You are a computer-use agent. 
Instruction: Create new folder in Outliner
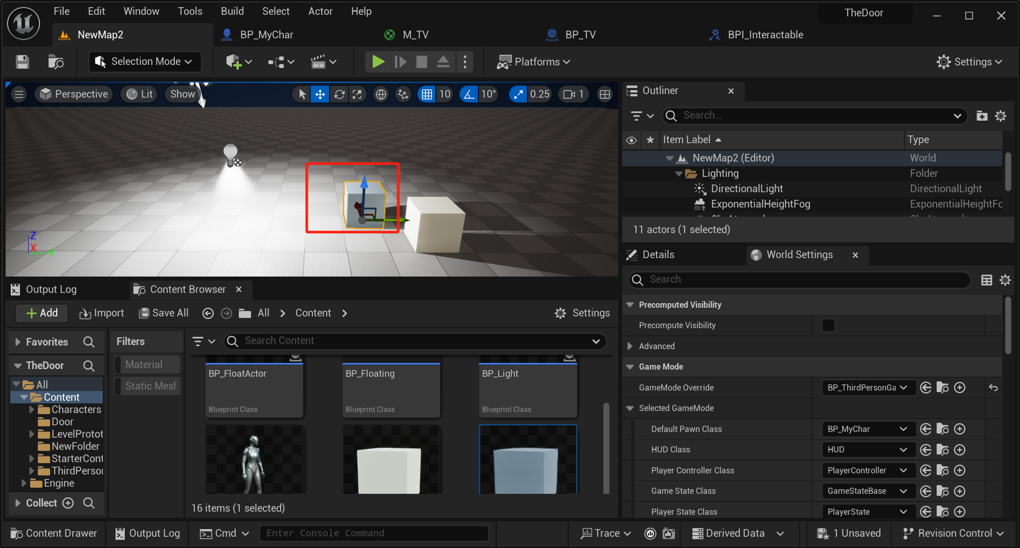982,116
